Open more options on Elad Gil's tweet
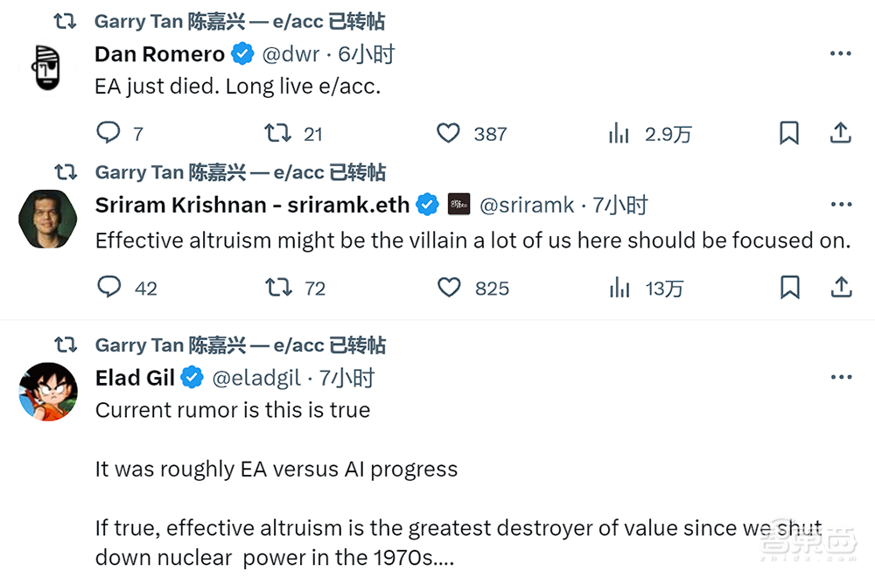The height and width of the screenshot is (578, 875). coord(840,378)
